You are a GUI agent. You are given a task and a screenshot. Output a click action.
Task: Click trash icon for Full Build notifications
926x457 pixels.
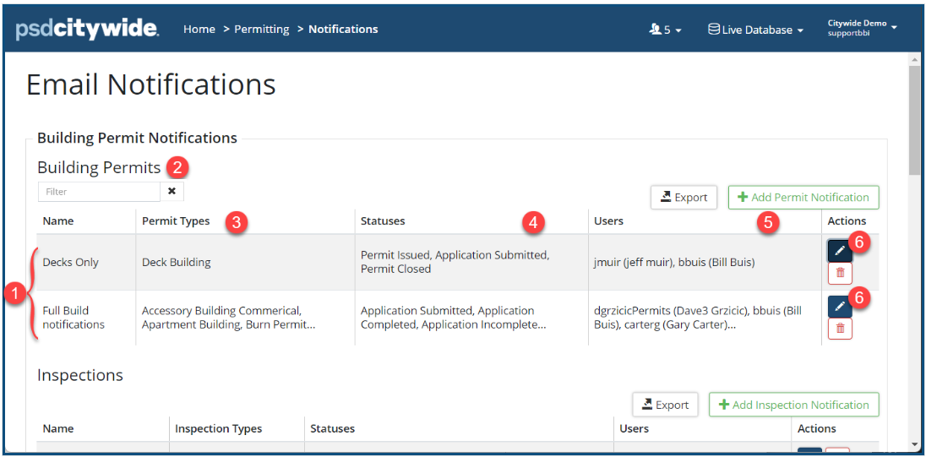[839, 329]
